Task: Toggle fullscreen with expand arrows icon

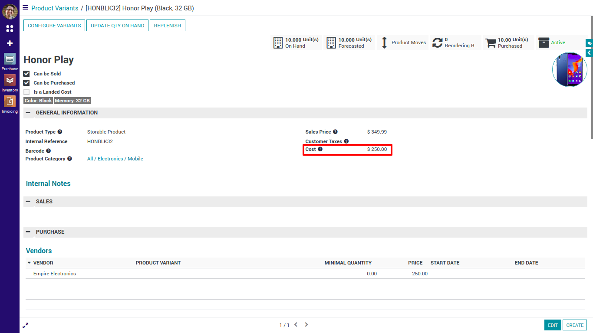Action: [26, 325]
